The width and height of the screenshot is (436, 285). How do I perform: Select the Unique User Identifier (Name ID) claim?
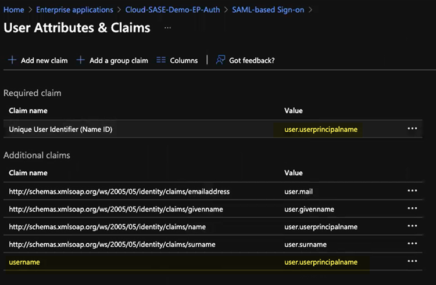click(60, 129)
